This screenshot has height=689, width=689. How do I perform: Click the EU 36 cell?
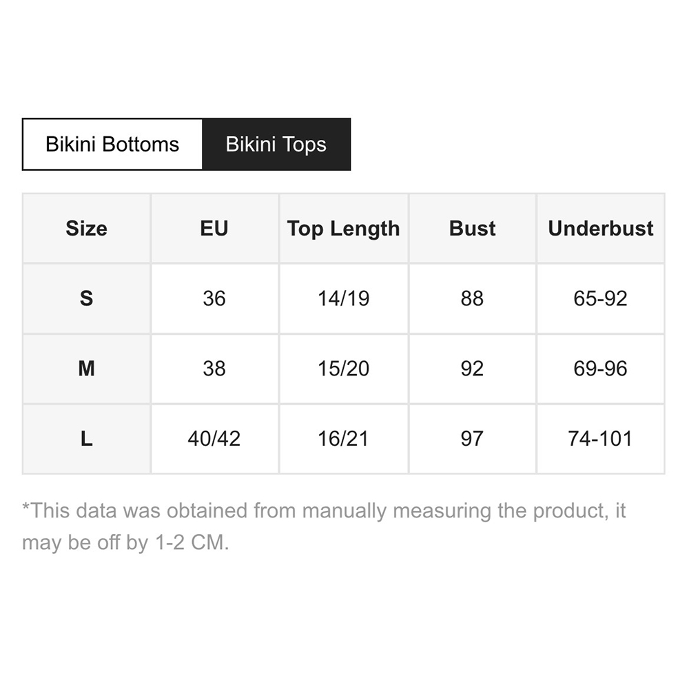214,298
